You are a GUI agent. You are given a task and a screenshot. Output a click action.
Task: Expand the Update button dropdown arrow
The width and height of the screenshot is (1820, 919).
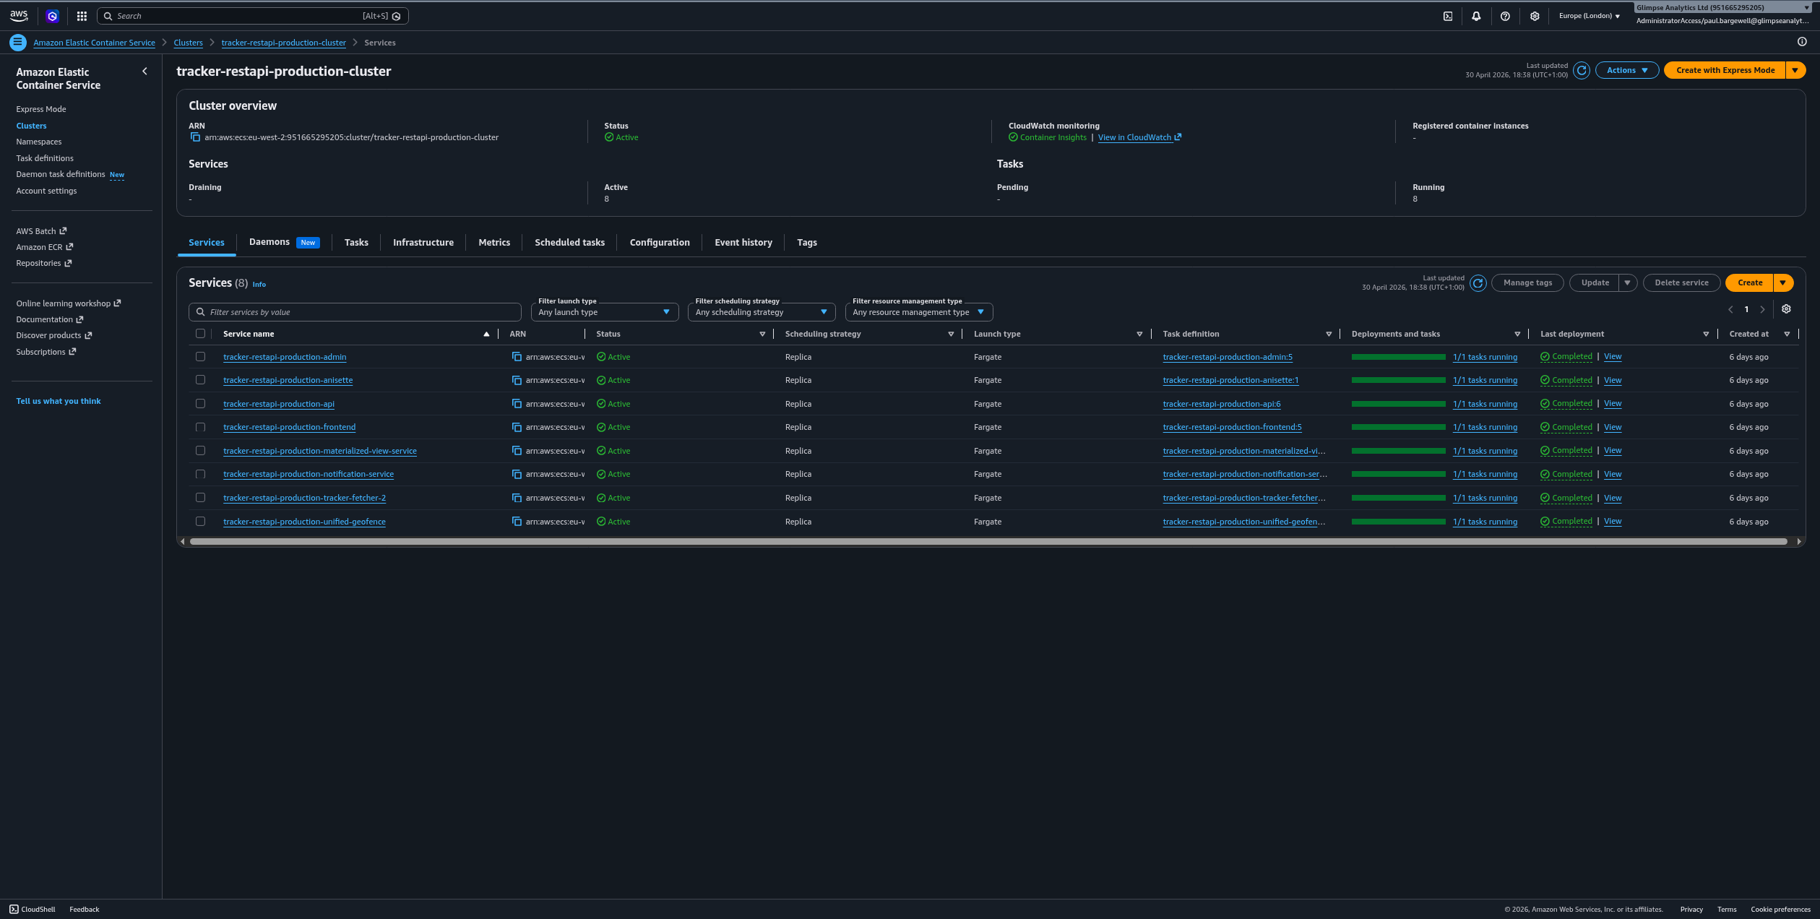point(1628,283)
